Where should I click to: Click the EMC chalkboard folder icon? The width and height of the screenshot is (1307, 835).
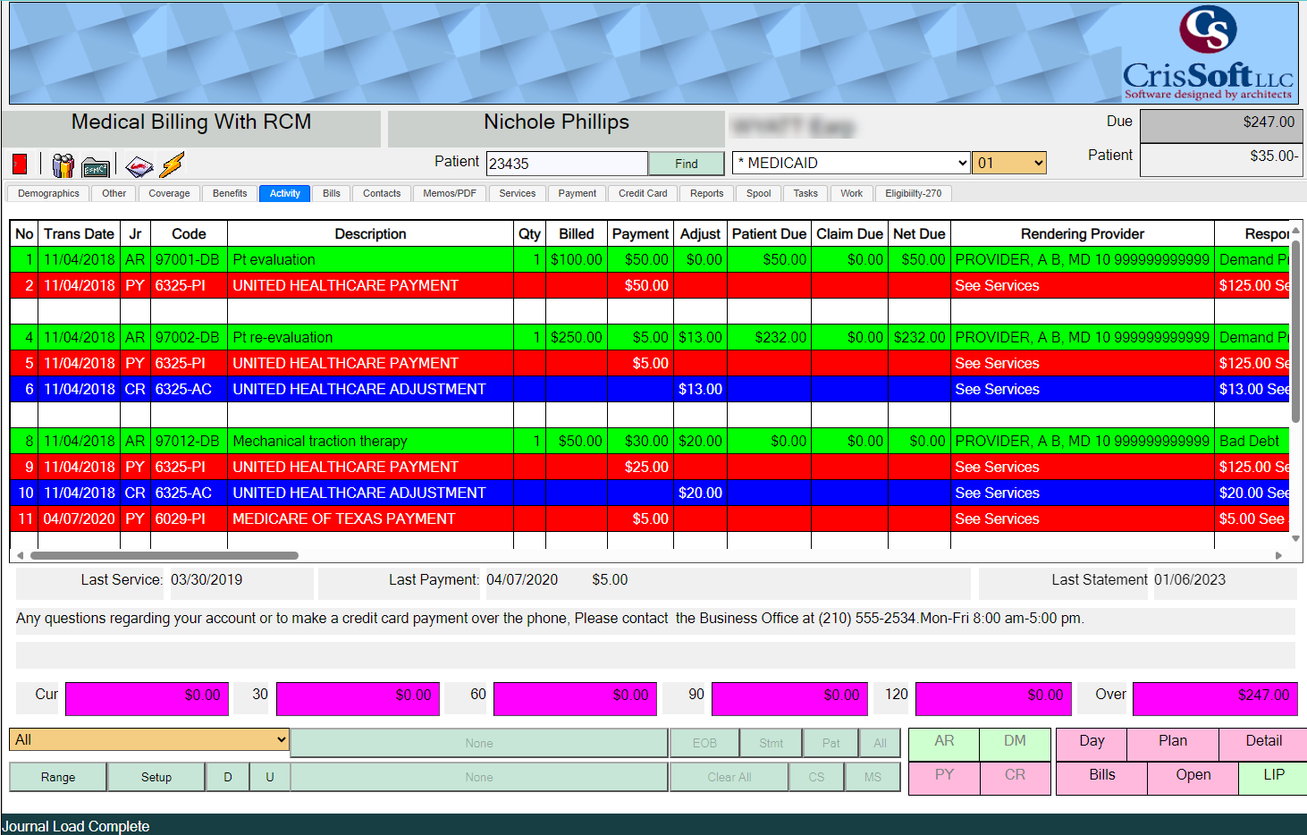coord(95,164)
